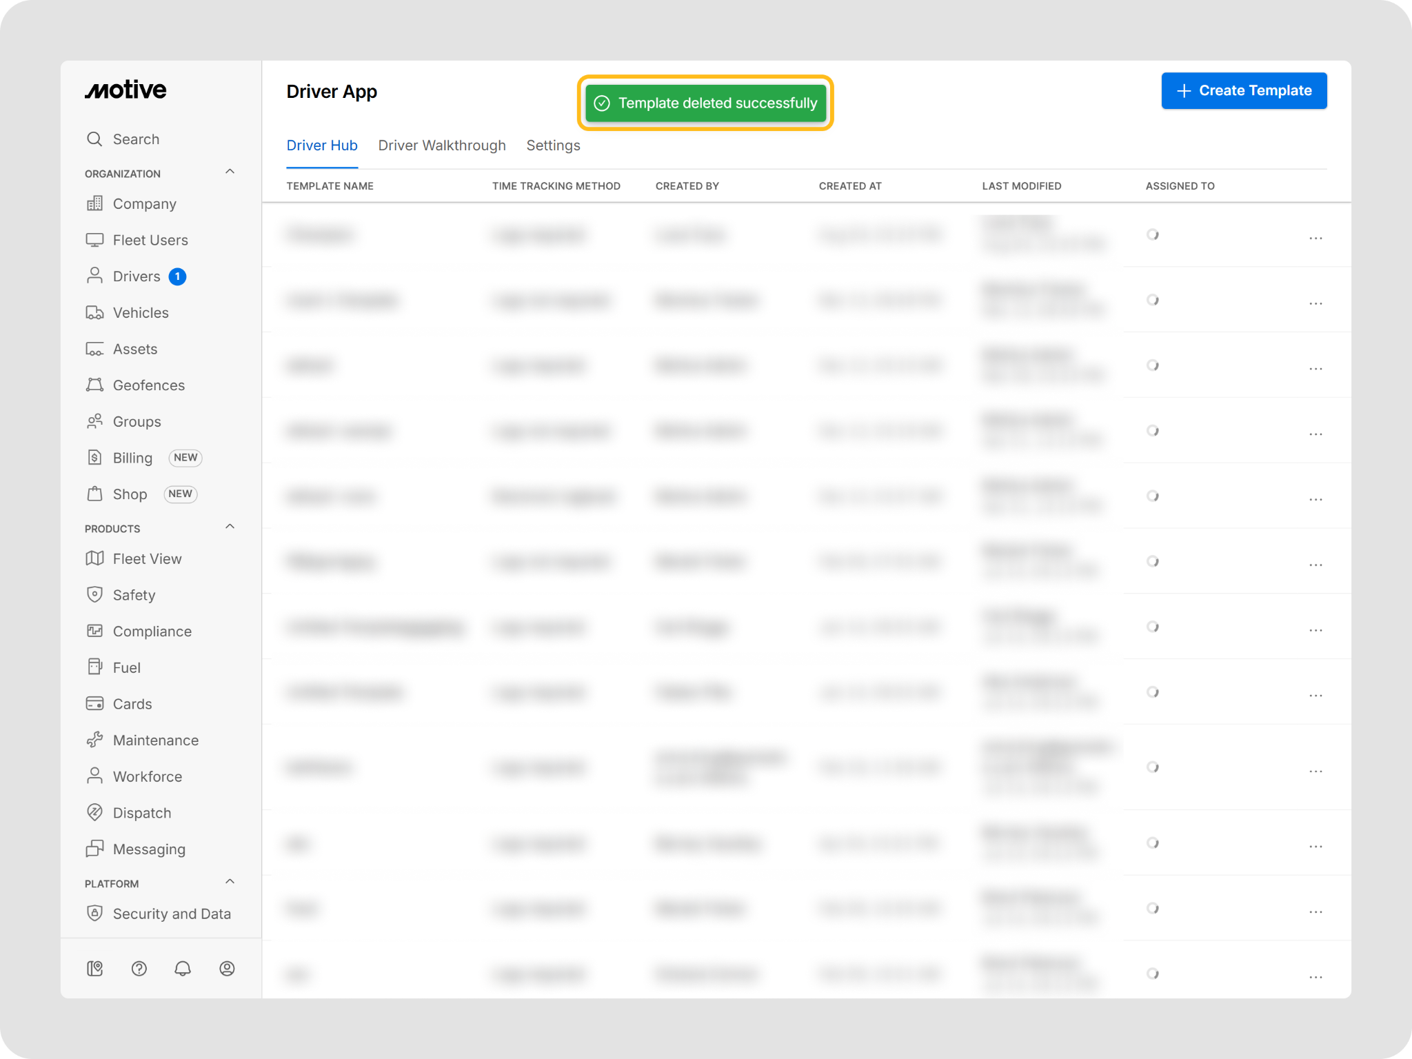Open Safety shield icon

tap(94, 594)
